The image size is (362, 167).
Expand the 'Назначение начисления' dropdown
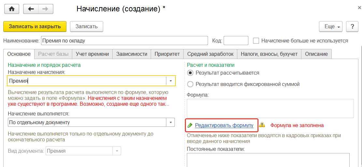pyautogui.click(x=171, y=81)
